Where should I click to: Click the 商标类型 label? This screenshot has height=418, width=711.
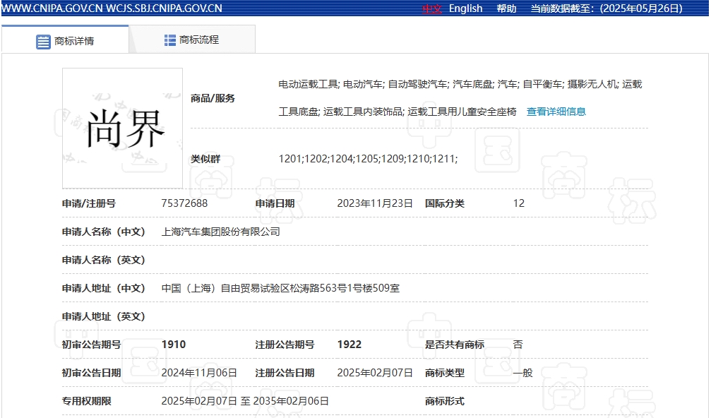click(444, 373)
